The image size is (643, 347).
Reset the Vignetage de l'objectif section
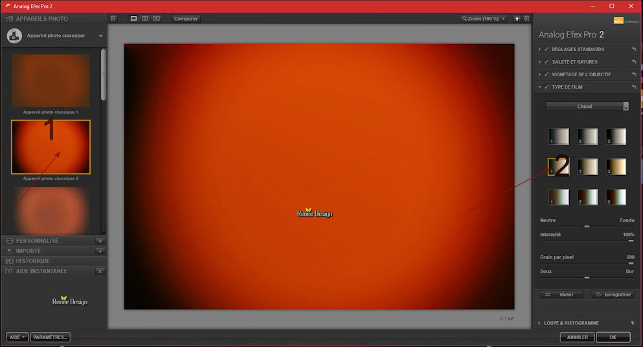(634, 74)
